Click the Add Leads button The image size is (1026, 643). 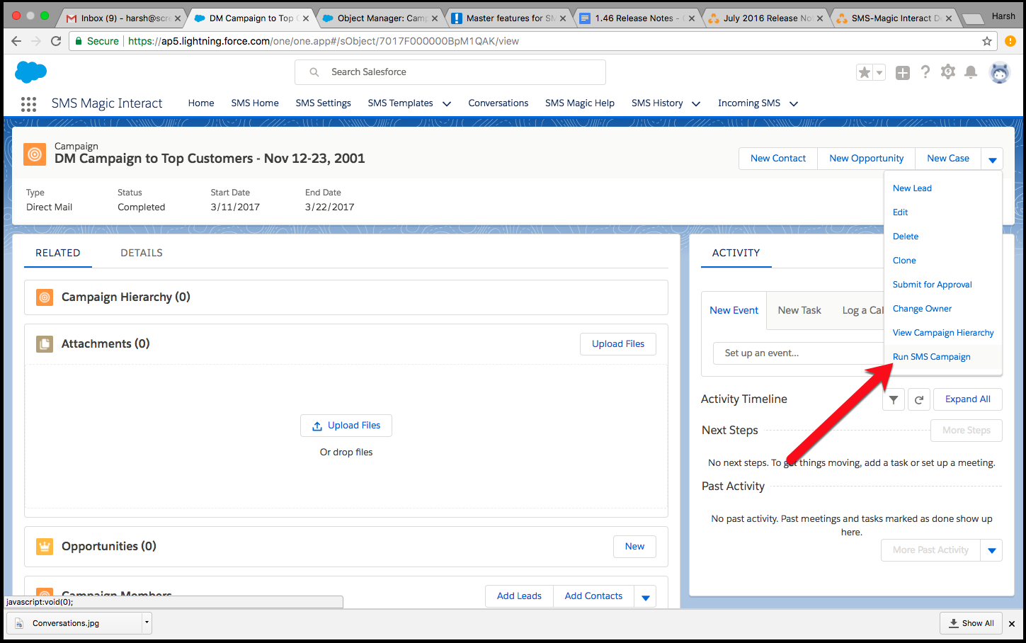(x=519, y=596)
